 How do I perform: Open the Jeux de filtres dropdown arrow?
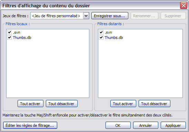86,16
